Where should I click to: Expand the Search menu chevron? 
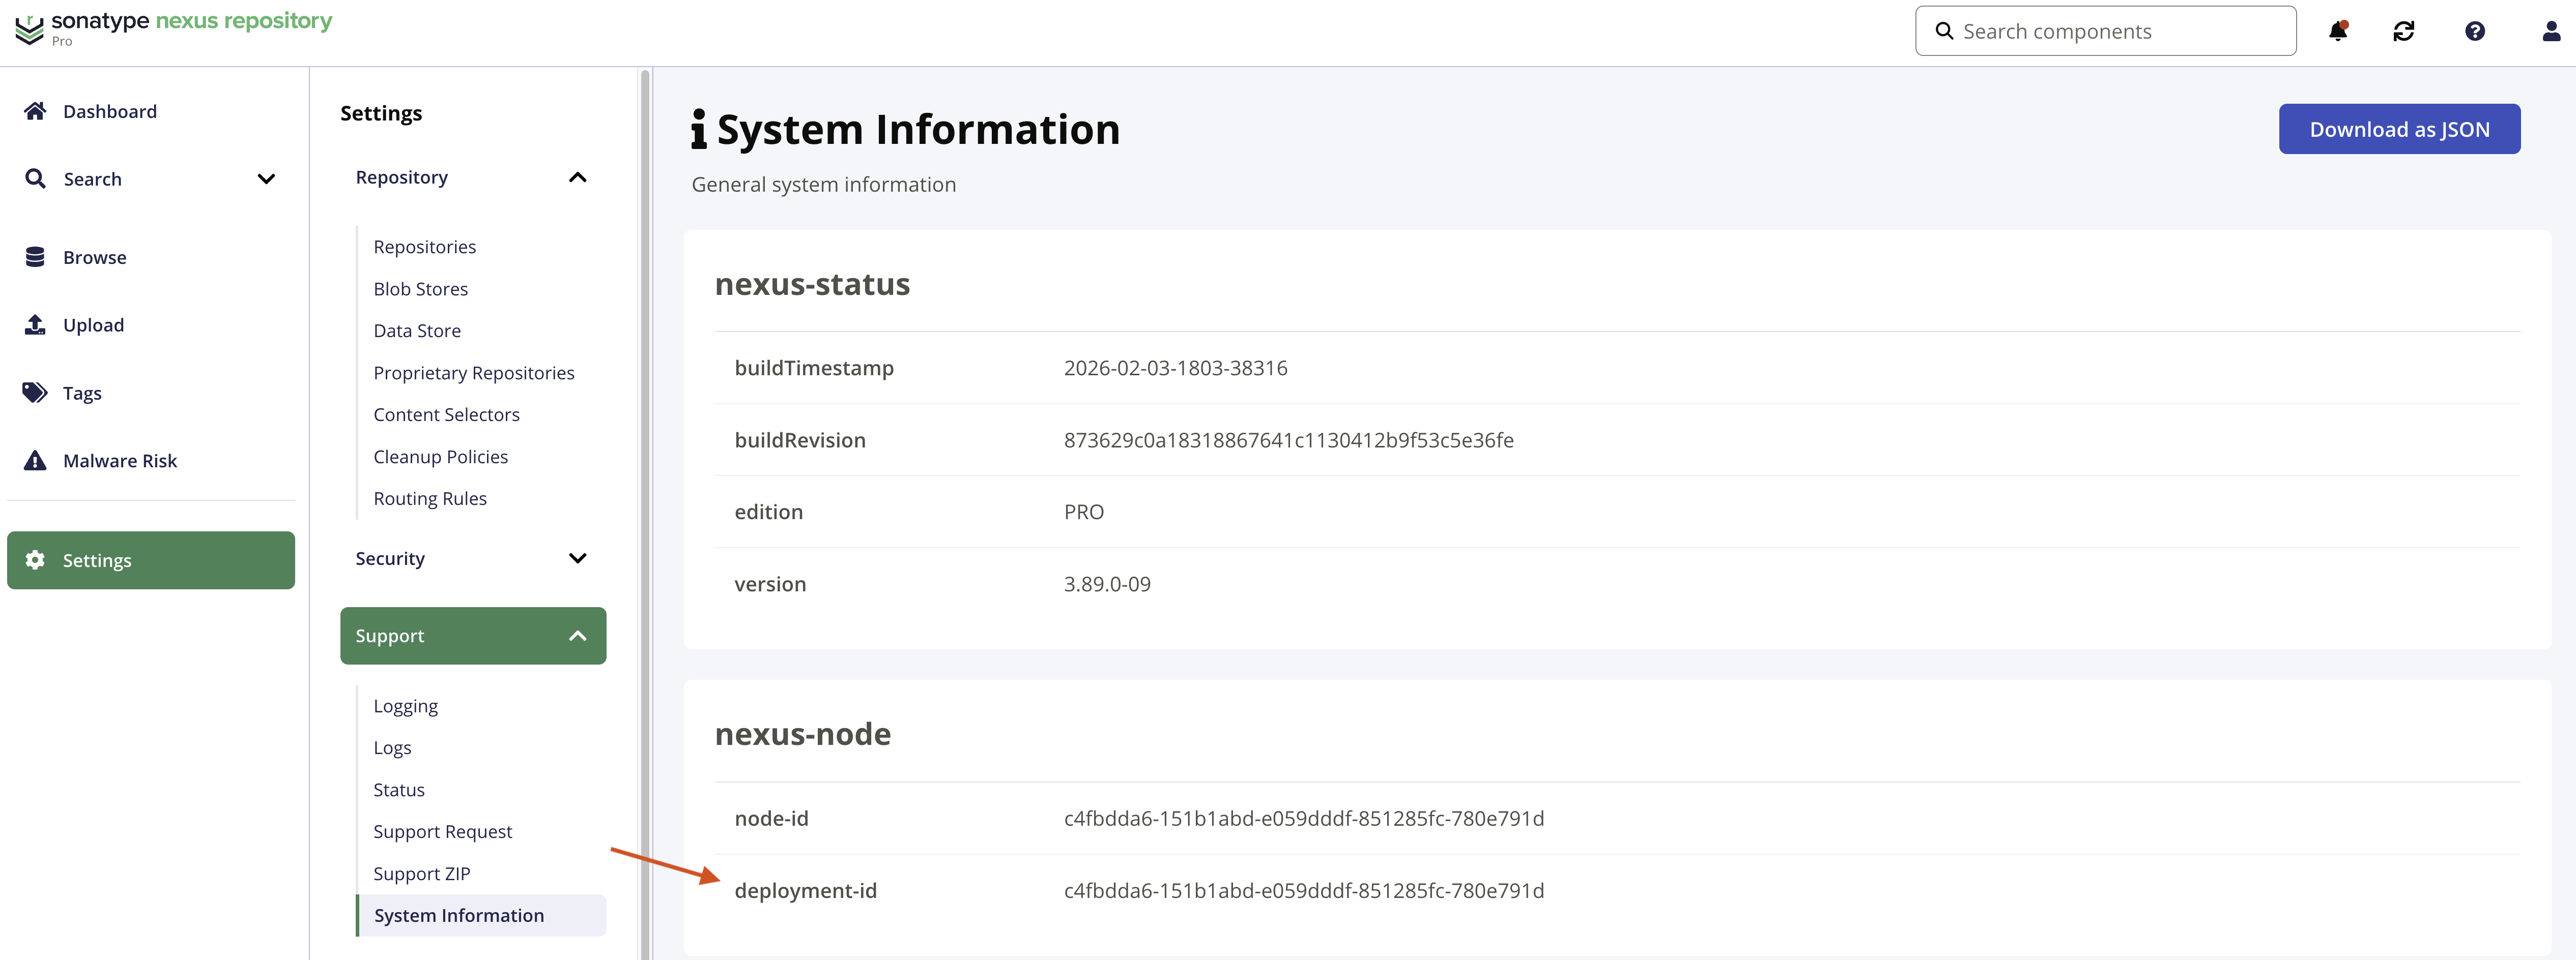click(x=266, y=179)
